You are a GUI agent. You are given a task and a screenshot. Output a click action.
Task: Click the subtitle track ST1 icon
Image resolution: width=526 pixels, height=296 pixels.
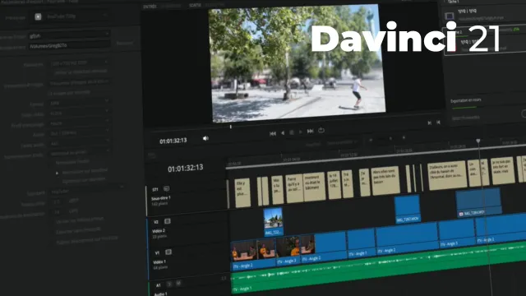[x=166, y=188]
